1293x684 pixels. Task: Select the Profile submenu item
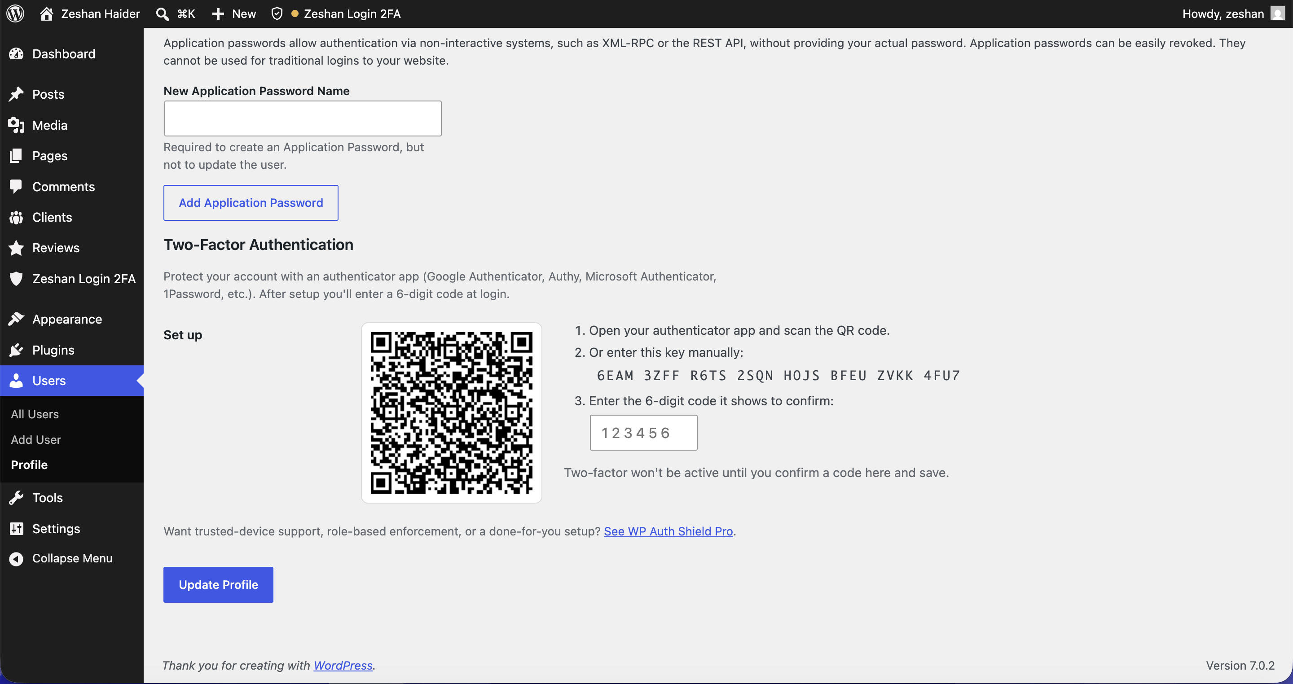click(x=29, y=465)
